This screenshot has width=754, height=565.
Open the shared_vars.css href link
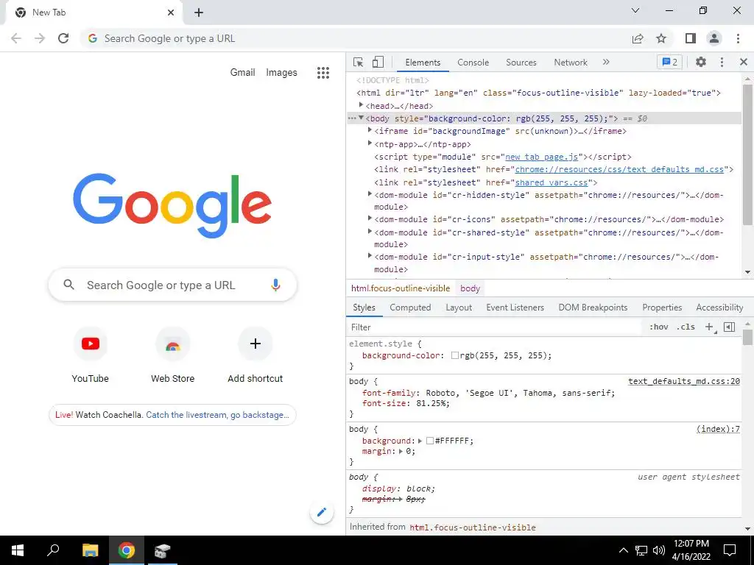coord(551,182)
